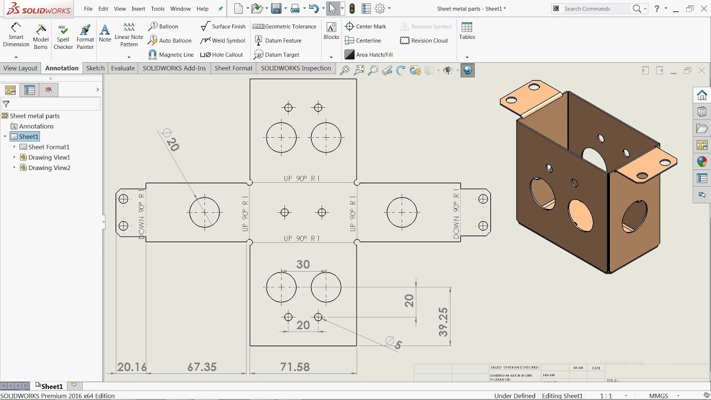Select the Zoom to Area tool
Image resolution: width=711 pixels, height=400 pixels.
(x=373, y=70)
